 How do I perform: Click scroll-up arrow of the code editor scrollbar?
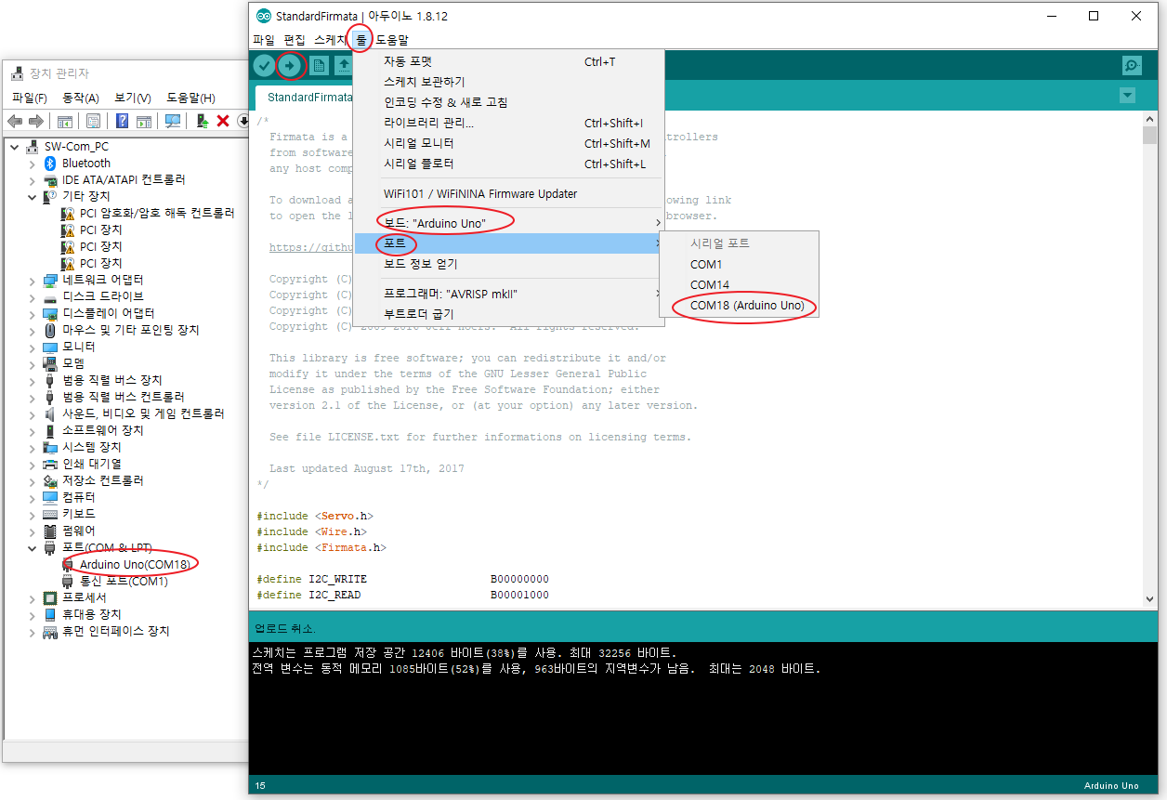pos(1149,119)
